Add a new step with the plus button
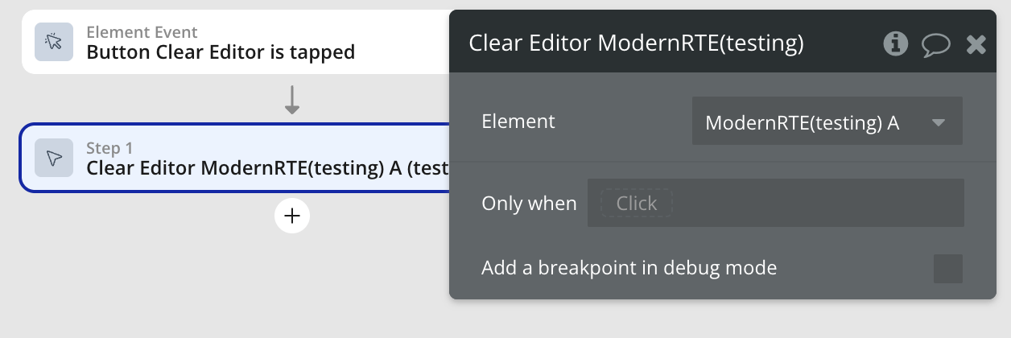 pyautogui.click(x=292, y=216)
